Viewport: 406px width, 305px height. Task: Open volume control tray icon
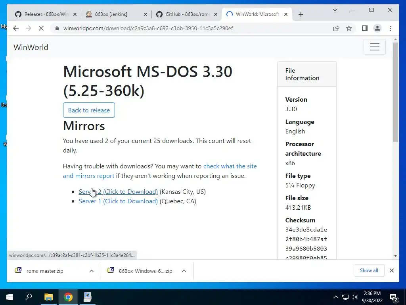click(354, 297)
